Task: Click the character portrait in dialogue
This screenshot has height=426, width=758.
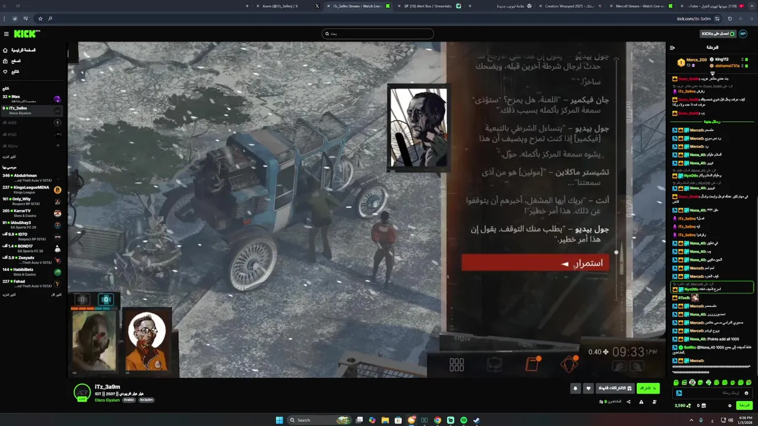Action: coord(418,128)
